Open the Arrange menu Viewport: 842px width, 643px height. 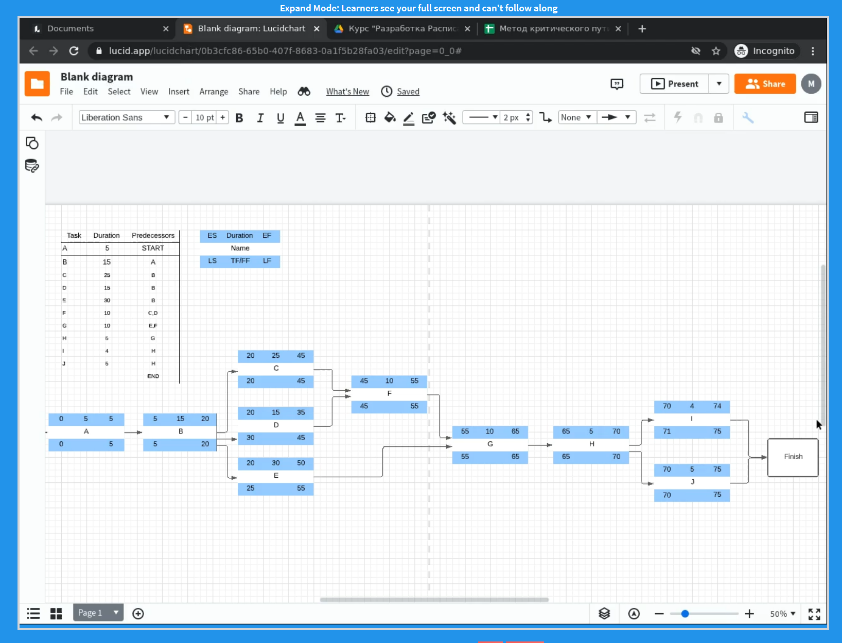pos(214,92)
